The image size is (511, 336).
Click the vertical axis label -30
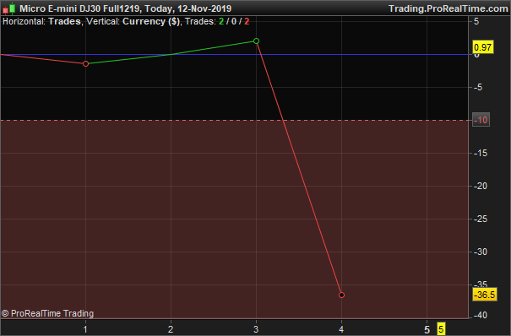point(481,252)
